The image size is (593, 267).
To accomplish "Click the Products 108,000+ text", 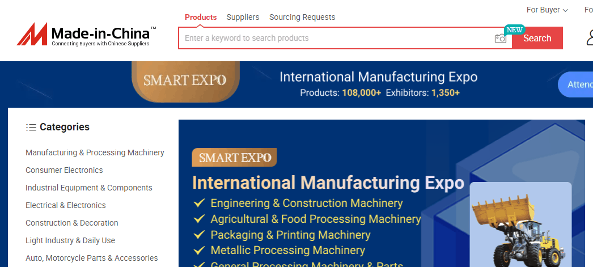I will coord(341,92).
